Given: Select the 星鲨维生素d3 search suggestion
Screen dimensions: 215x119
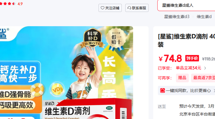Looking at the screenshot, I should click(x=177, y=17).
